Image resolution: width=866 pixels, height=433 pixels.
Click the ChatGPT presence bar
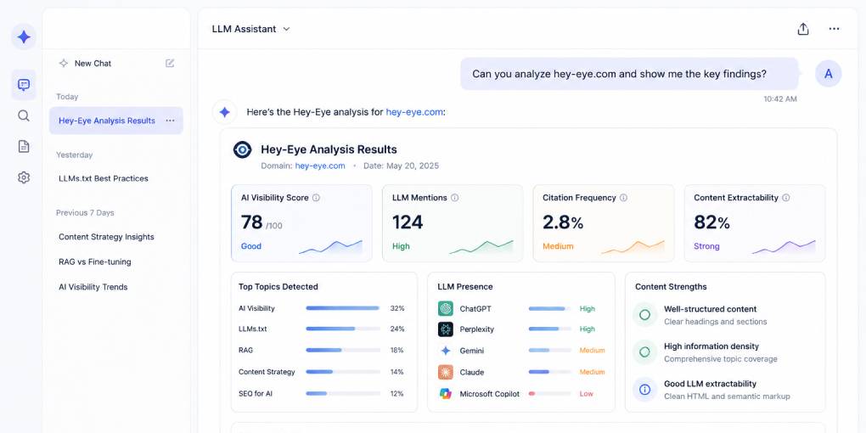[549, 309]
